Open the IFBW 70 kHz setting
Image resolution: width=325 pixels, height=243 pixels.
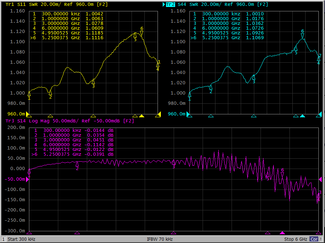pos(160,239)
